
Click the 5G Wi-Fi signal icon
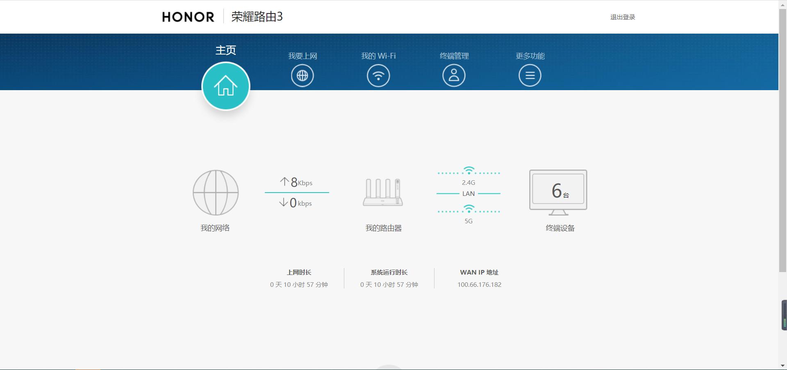tap(469, 208)
